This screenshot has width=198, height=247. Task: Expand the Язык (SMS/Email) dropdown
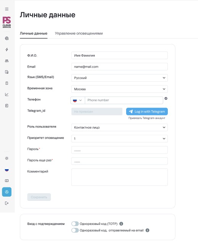click(x=119, y=78)
